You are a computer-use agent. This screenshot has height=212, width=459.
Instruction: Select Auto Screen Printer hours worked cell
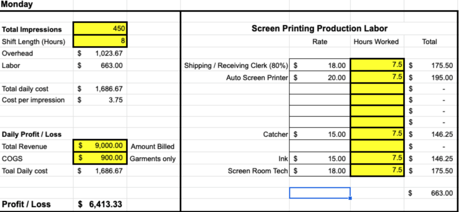tap(377, 77)
